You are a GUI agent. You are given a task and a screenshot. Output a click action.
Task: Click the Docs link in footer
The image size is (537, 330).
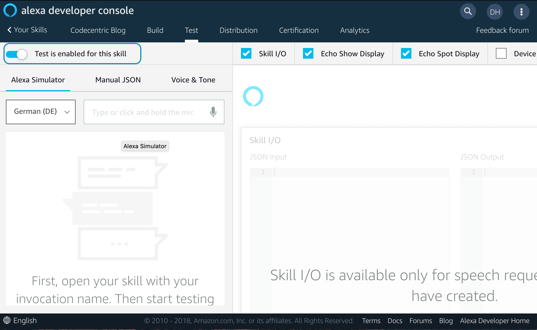pyautogui.click(x=395, y=321)
